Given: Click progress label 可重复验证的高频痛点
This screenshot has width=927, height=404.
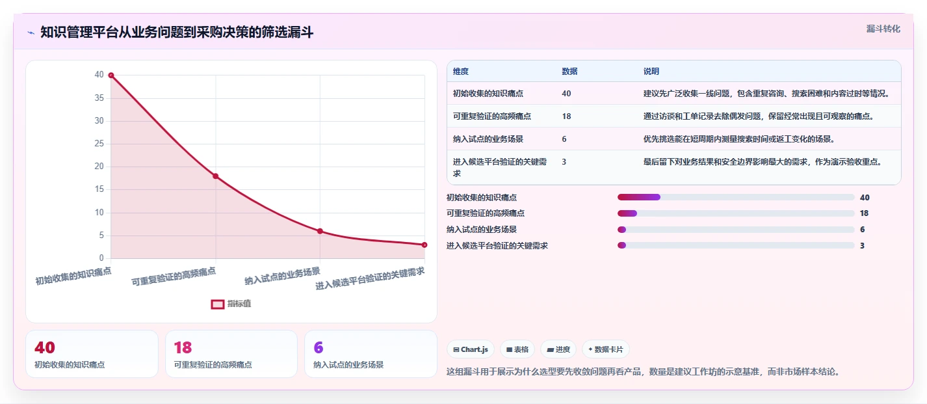Looking at the screenshot, I should point(486,213).
